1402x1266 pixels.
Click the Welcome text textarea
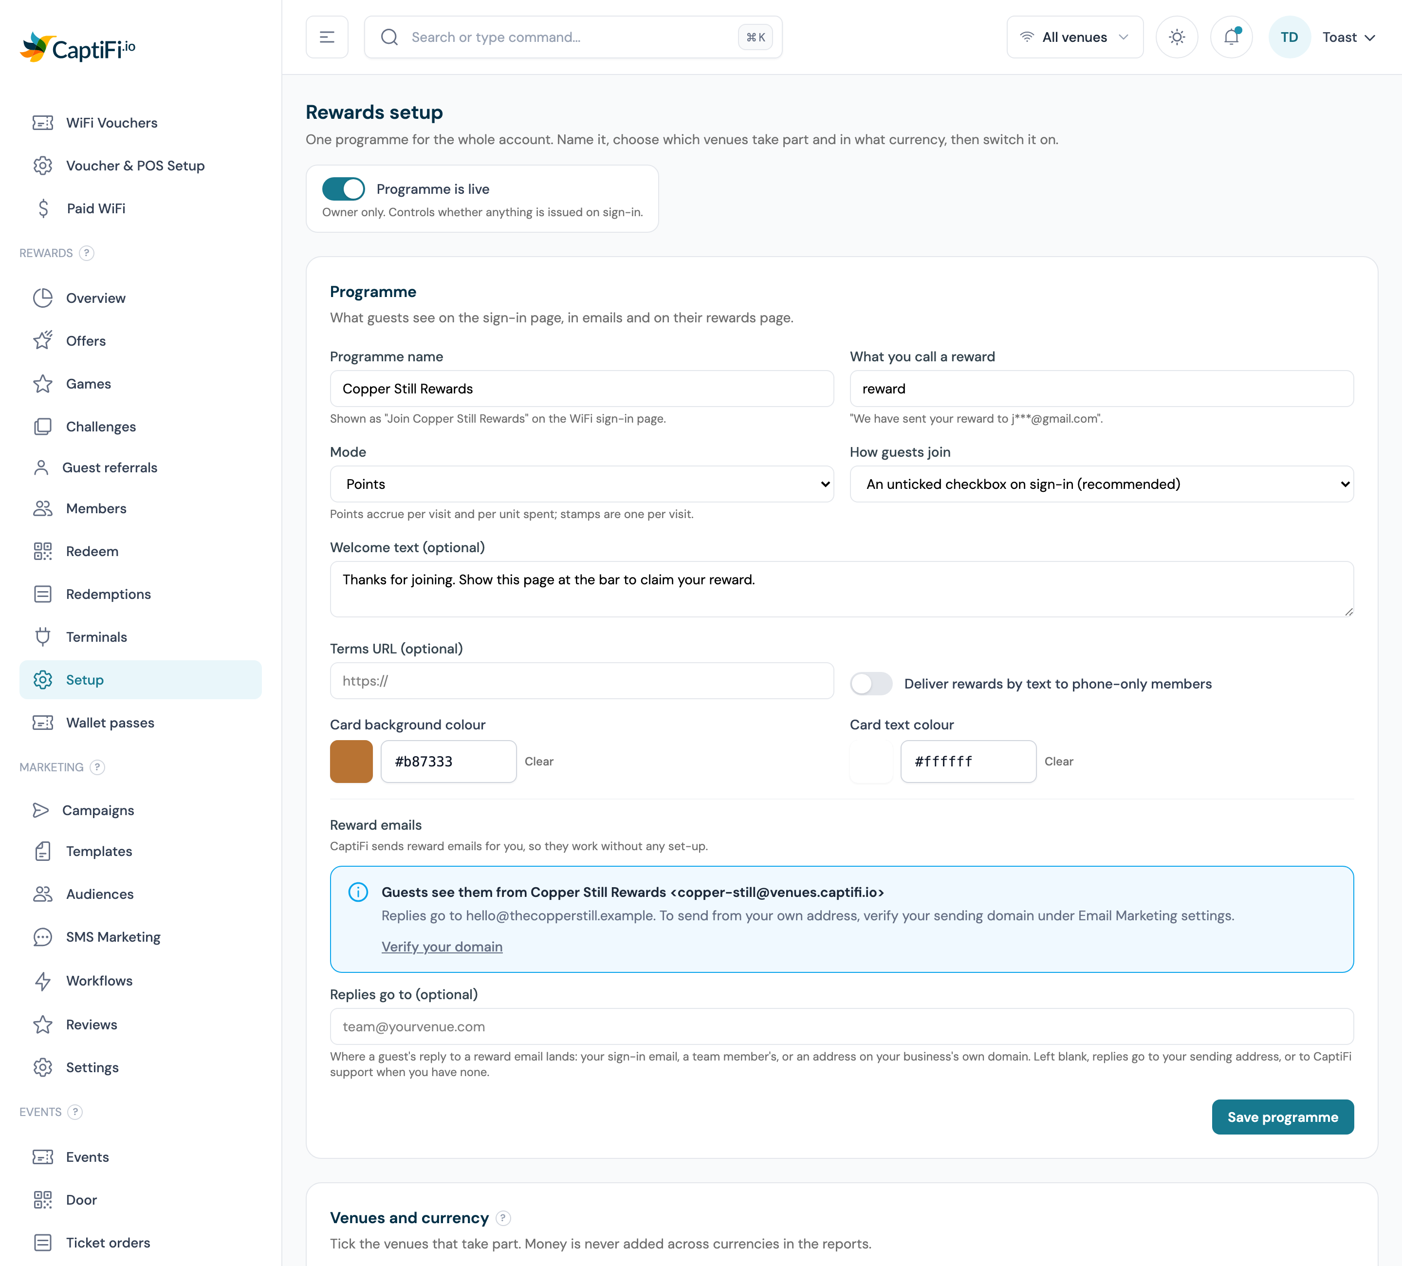[842, 589]
